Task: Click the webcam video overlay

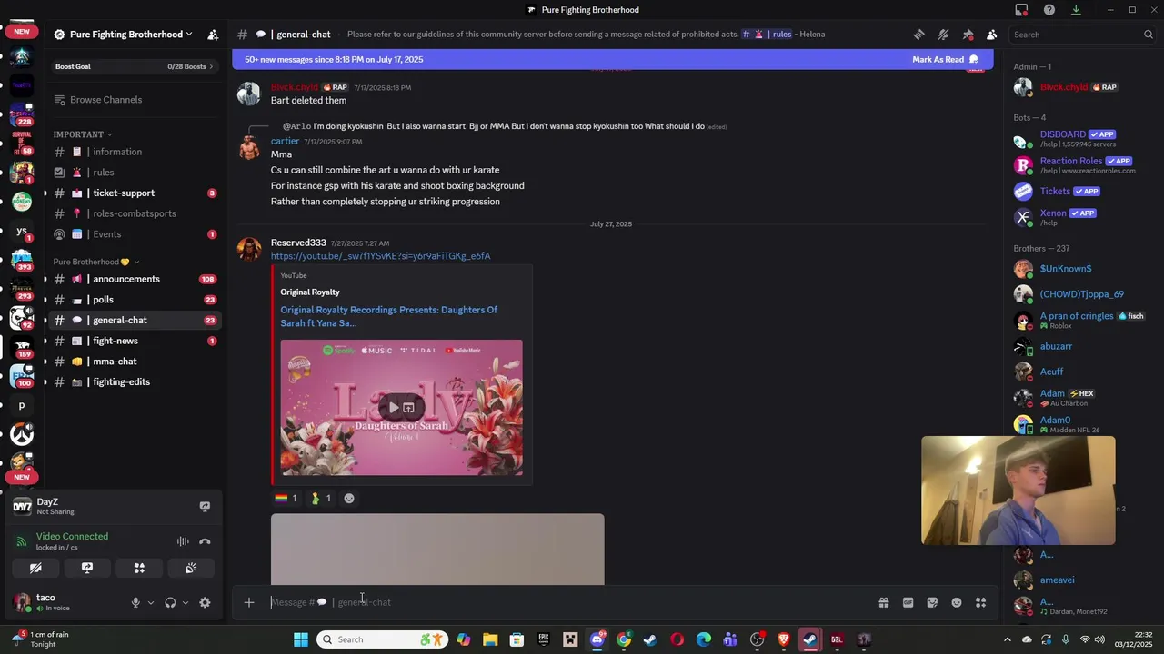Action: coord(1018,490)
